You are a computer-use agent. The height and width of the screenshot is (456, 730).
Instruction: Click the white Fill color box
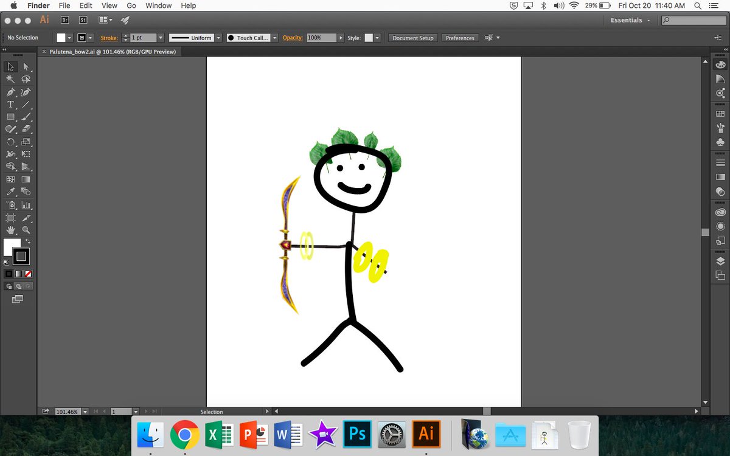point(12,247)
